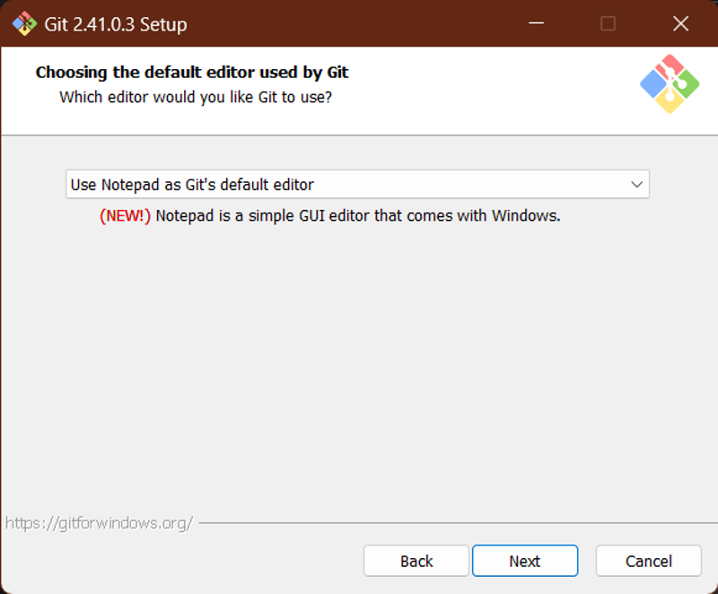This screenshot has height=594, width=718.
Task: Click the empty gray area of the wizard page
Action: coord(357,366)
